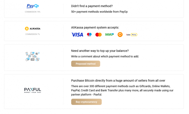Click the Paxful payment methods description paragraph

pos(122,90)
